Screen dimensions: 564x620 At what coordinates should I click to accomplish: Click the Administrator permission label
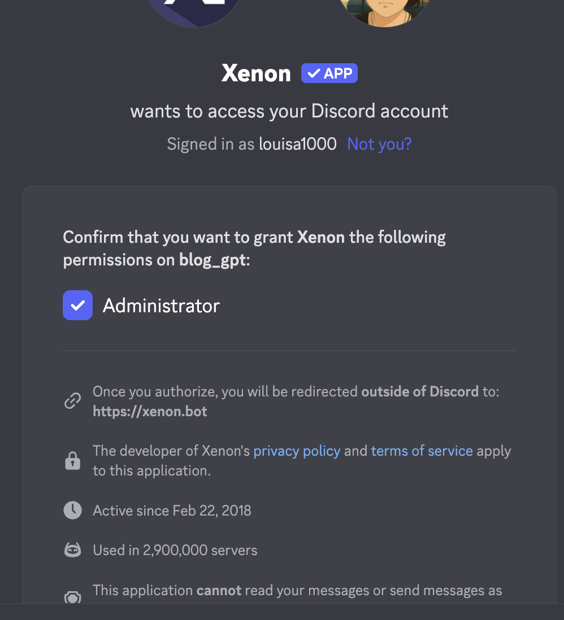(161, 305)
